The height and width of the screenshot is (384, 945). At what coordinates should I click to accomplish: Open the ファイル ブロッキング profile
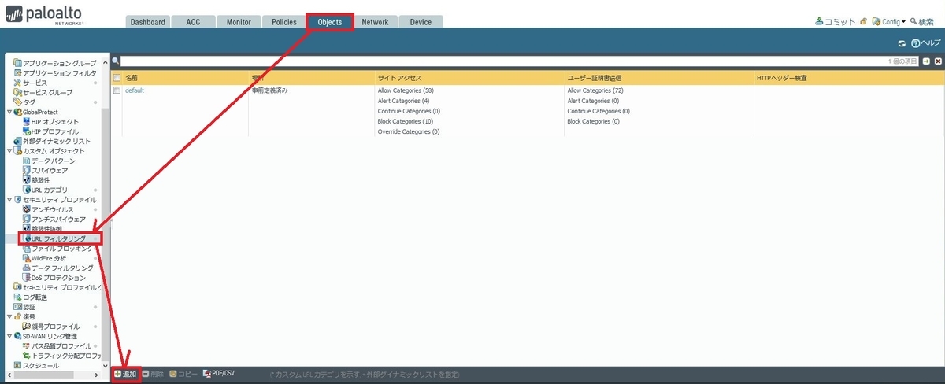pos(57,248)
